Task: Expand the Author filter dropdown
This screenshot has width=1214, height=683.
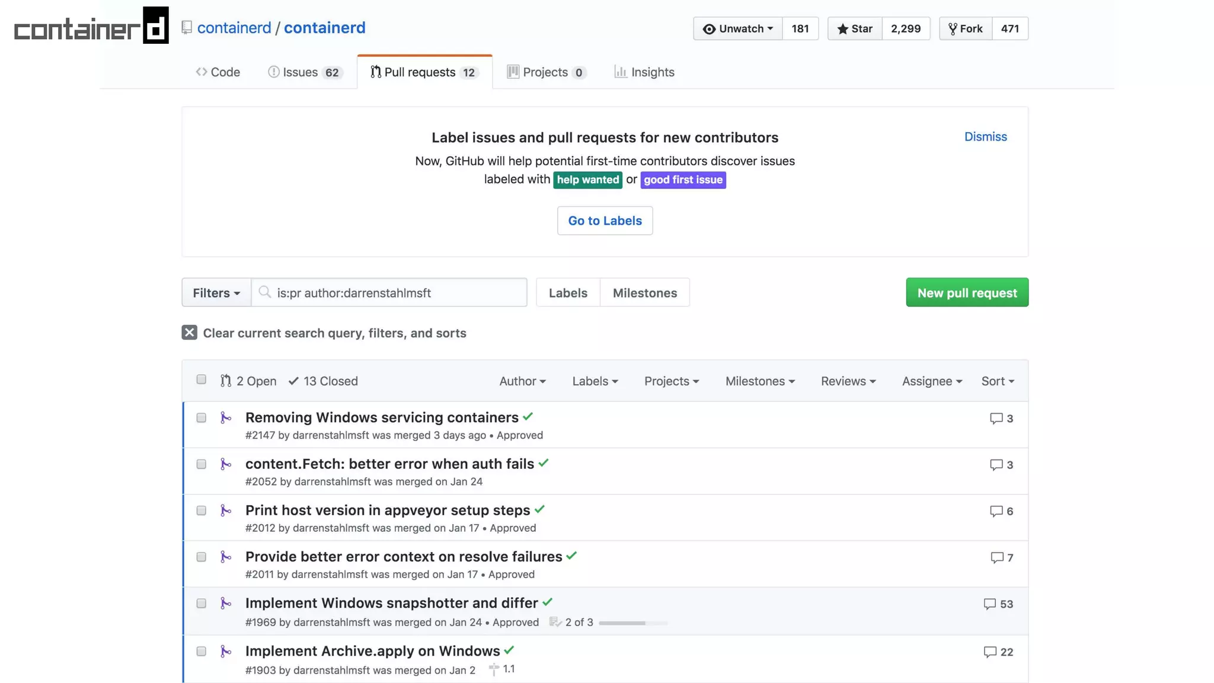Action: pos(522,381)
